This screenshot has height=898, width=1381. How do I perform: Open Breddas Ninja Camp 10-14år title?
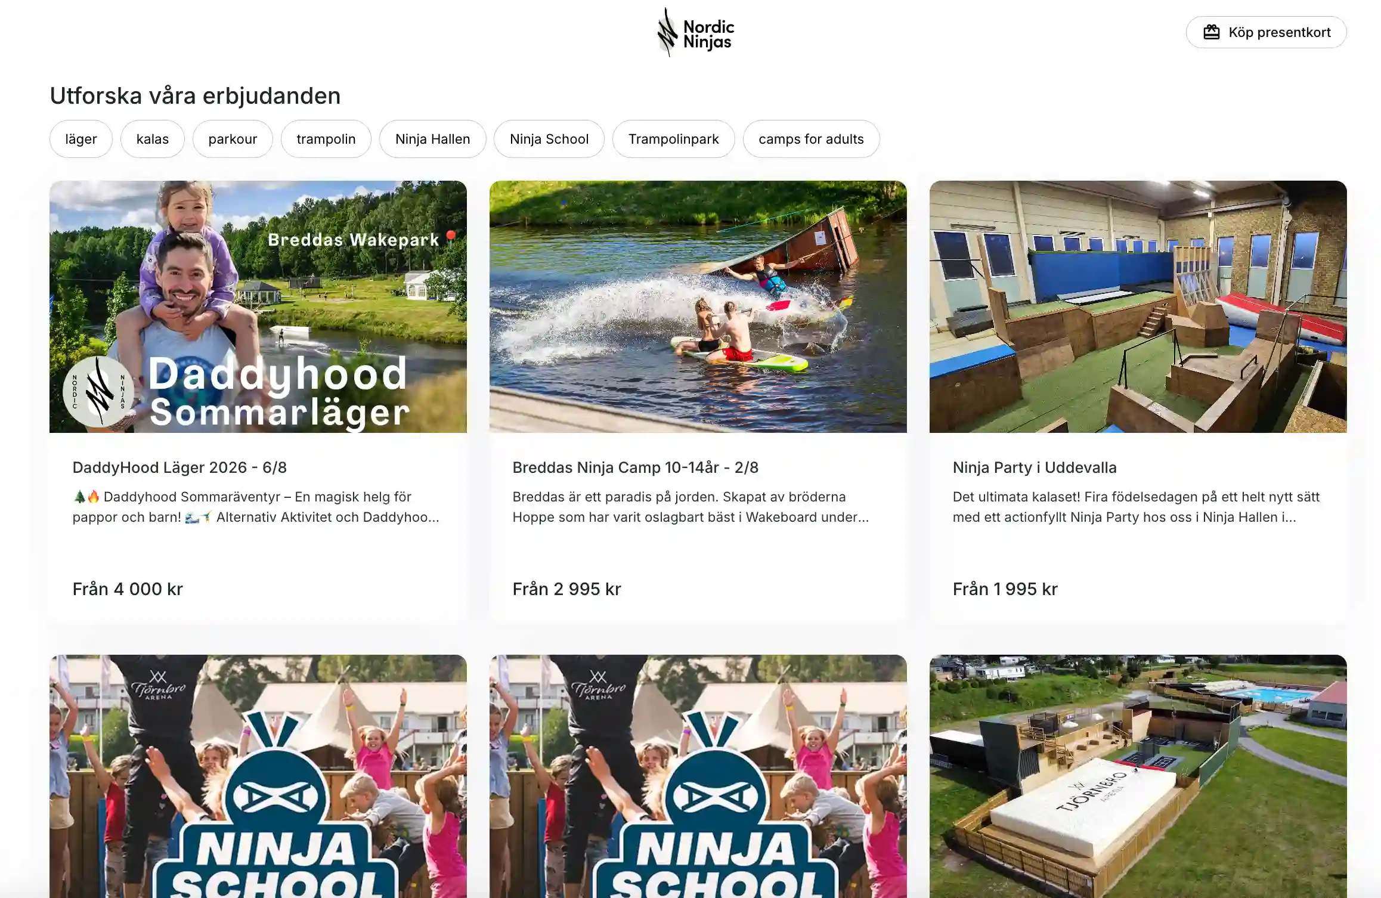point(636,467)
